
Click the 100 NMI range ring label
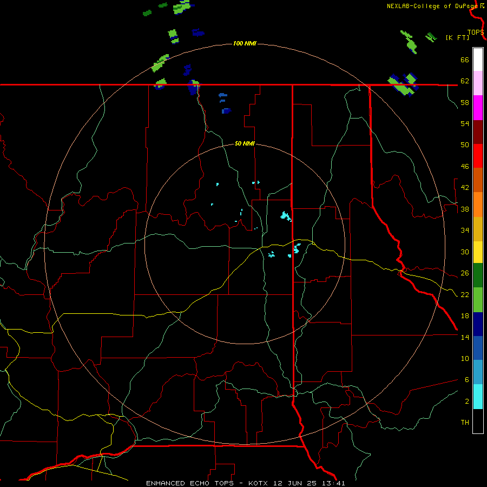tap(245, 43)
